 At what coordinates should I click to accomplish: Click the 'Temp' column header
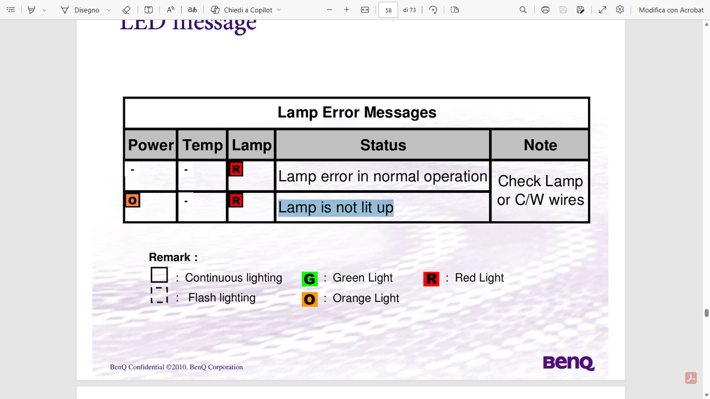[202, 145]
